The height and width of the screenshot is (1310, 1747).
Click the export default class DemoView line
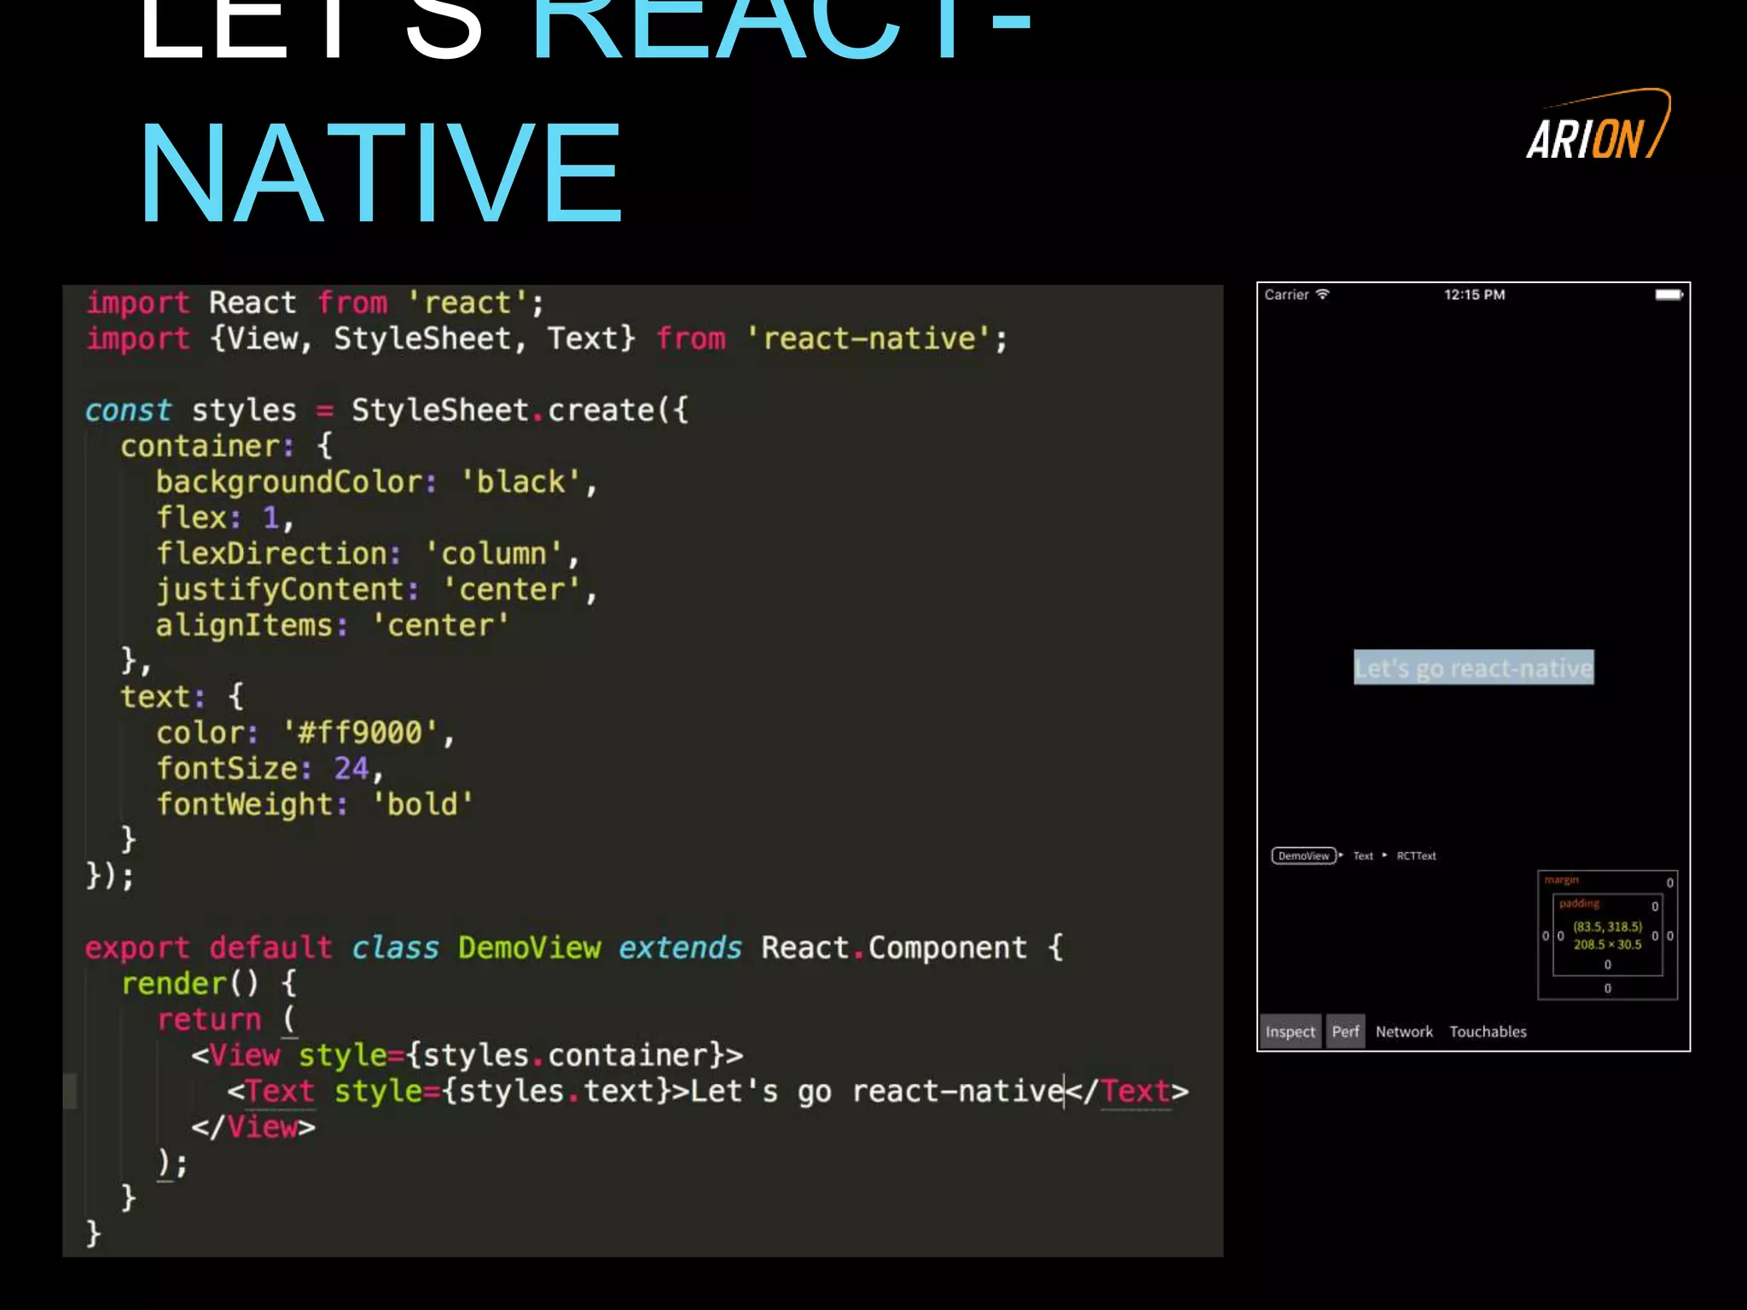574,948
